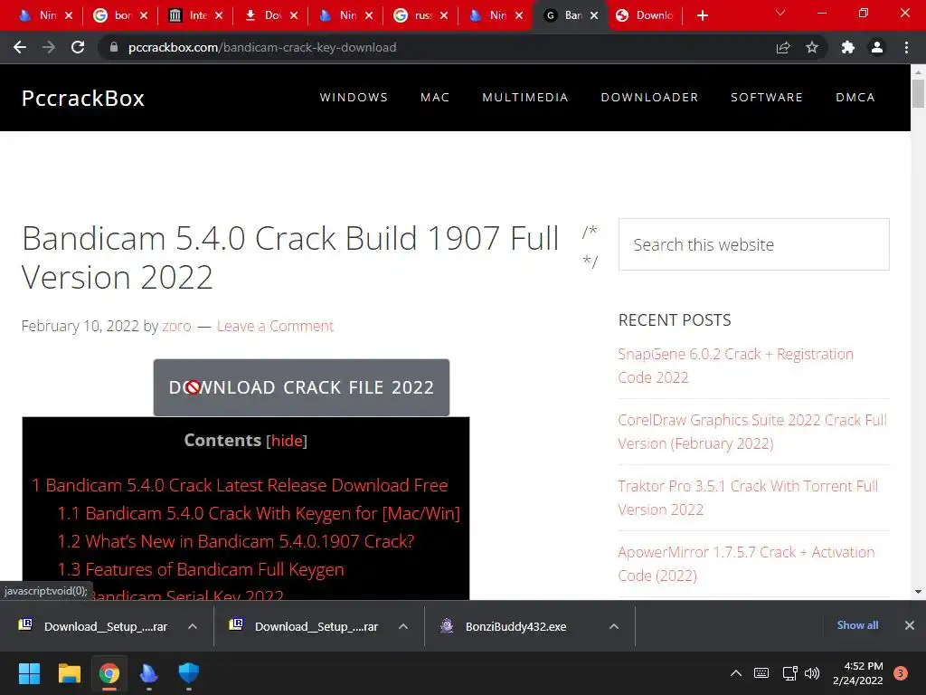
Task: Open second Download_Setup rar download
Action: (x=306, y=626)
